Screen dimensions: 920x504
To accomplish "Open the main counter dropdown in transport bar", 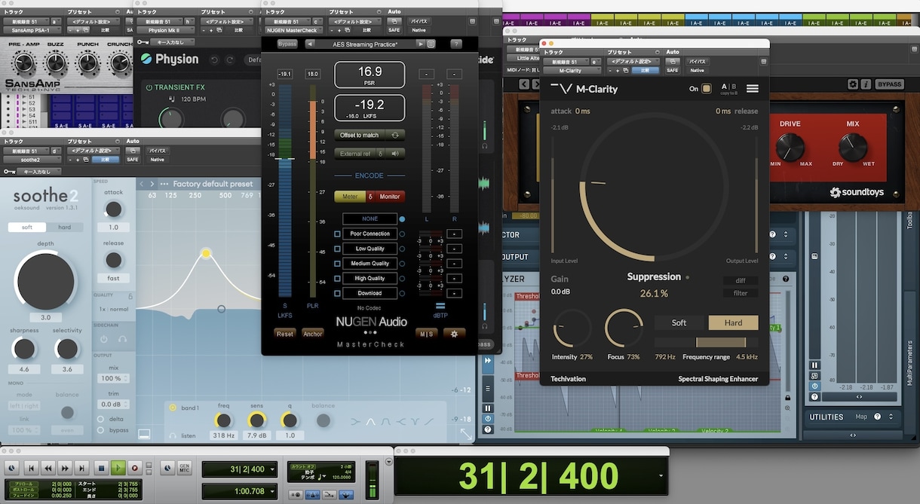I will tap(274, 469).
